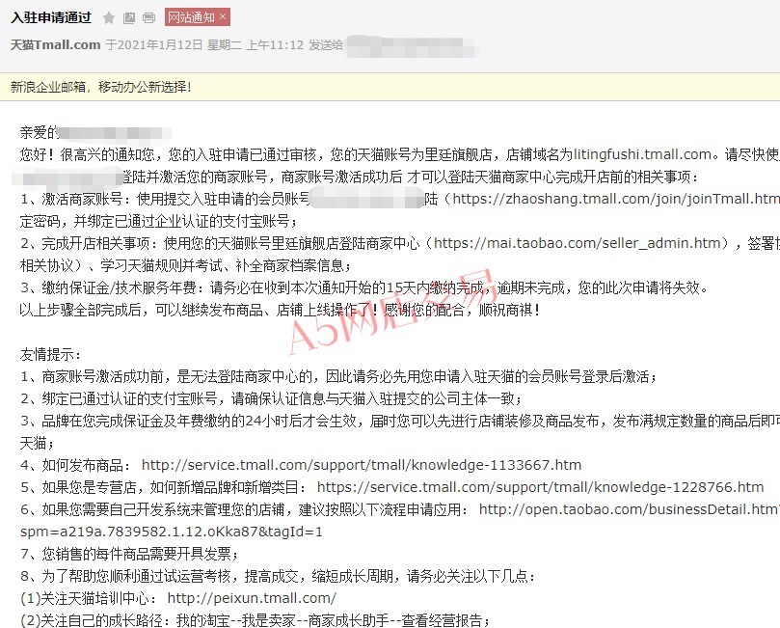The image size is (780, 628).
Task: Click the 友情提示: heading
Action: [x=50, y=355]
